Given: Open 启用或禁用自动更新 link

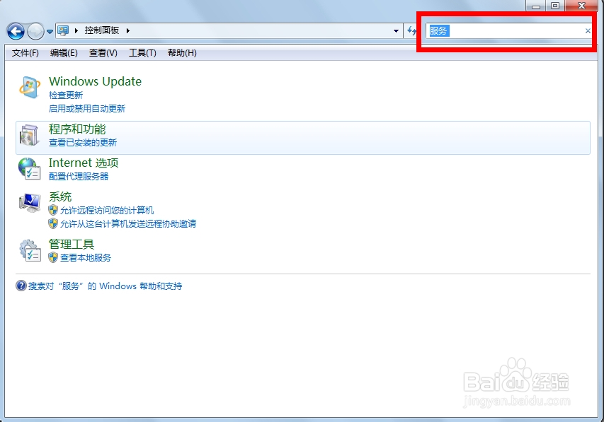Looking at the screenshot, I should [x=87, y=108].
